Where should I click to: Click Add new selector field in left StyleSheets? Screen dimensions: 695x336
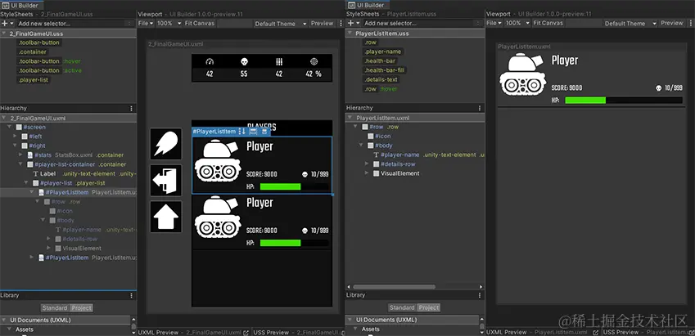pyautogui.click(x=74, y=24)
